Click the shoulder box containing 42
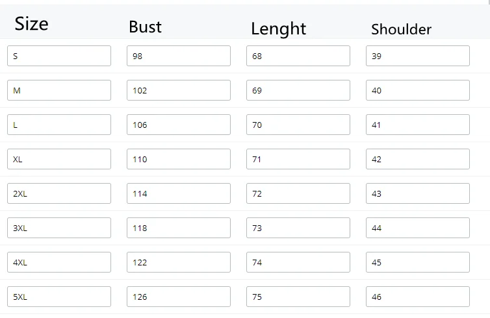The image size is (490, 318). coord(418,159)
